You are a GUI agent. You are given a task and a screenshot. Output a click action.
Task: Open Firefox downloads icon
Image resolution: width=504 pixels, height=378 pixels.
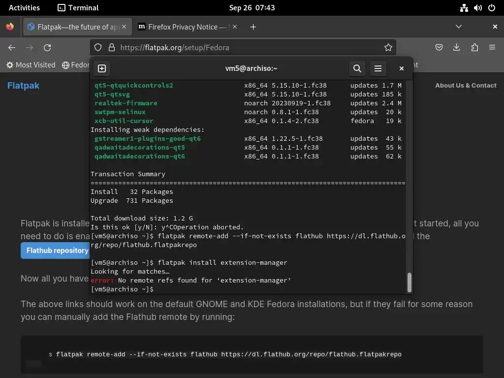tap(456, 48)
